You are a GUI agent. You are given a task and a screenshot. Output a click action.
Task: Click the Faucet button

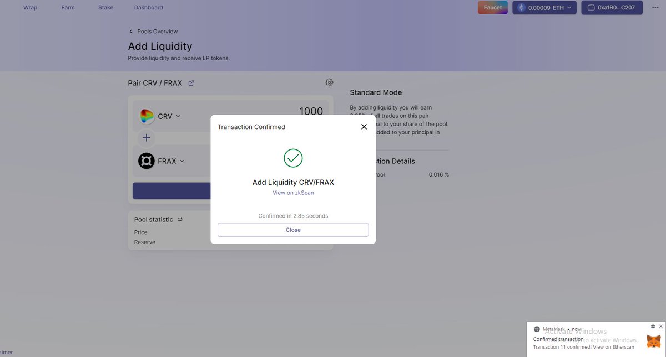[493, 8]
